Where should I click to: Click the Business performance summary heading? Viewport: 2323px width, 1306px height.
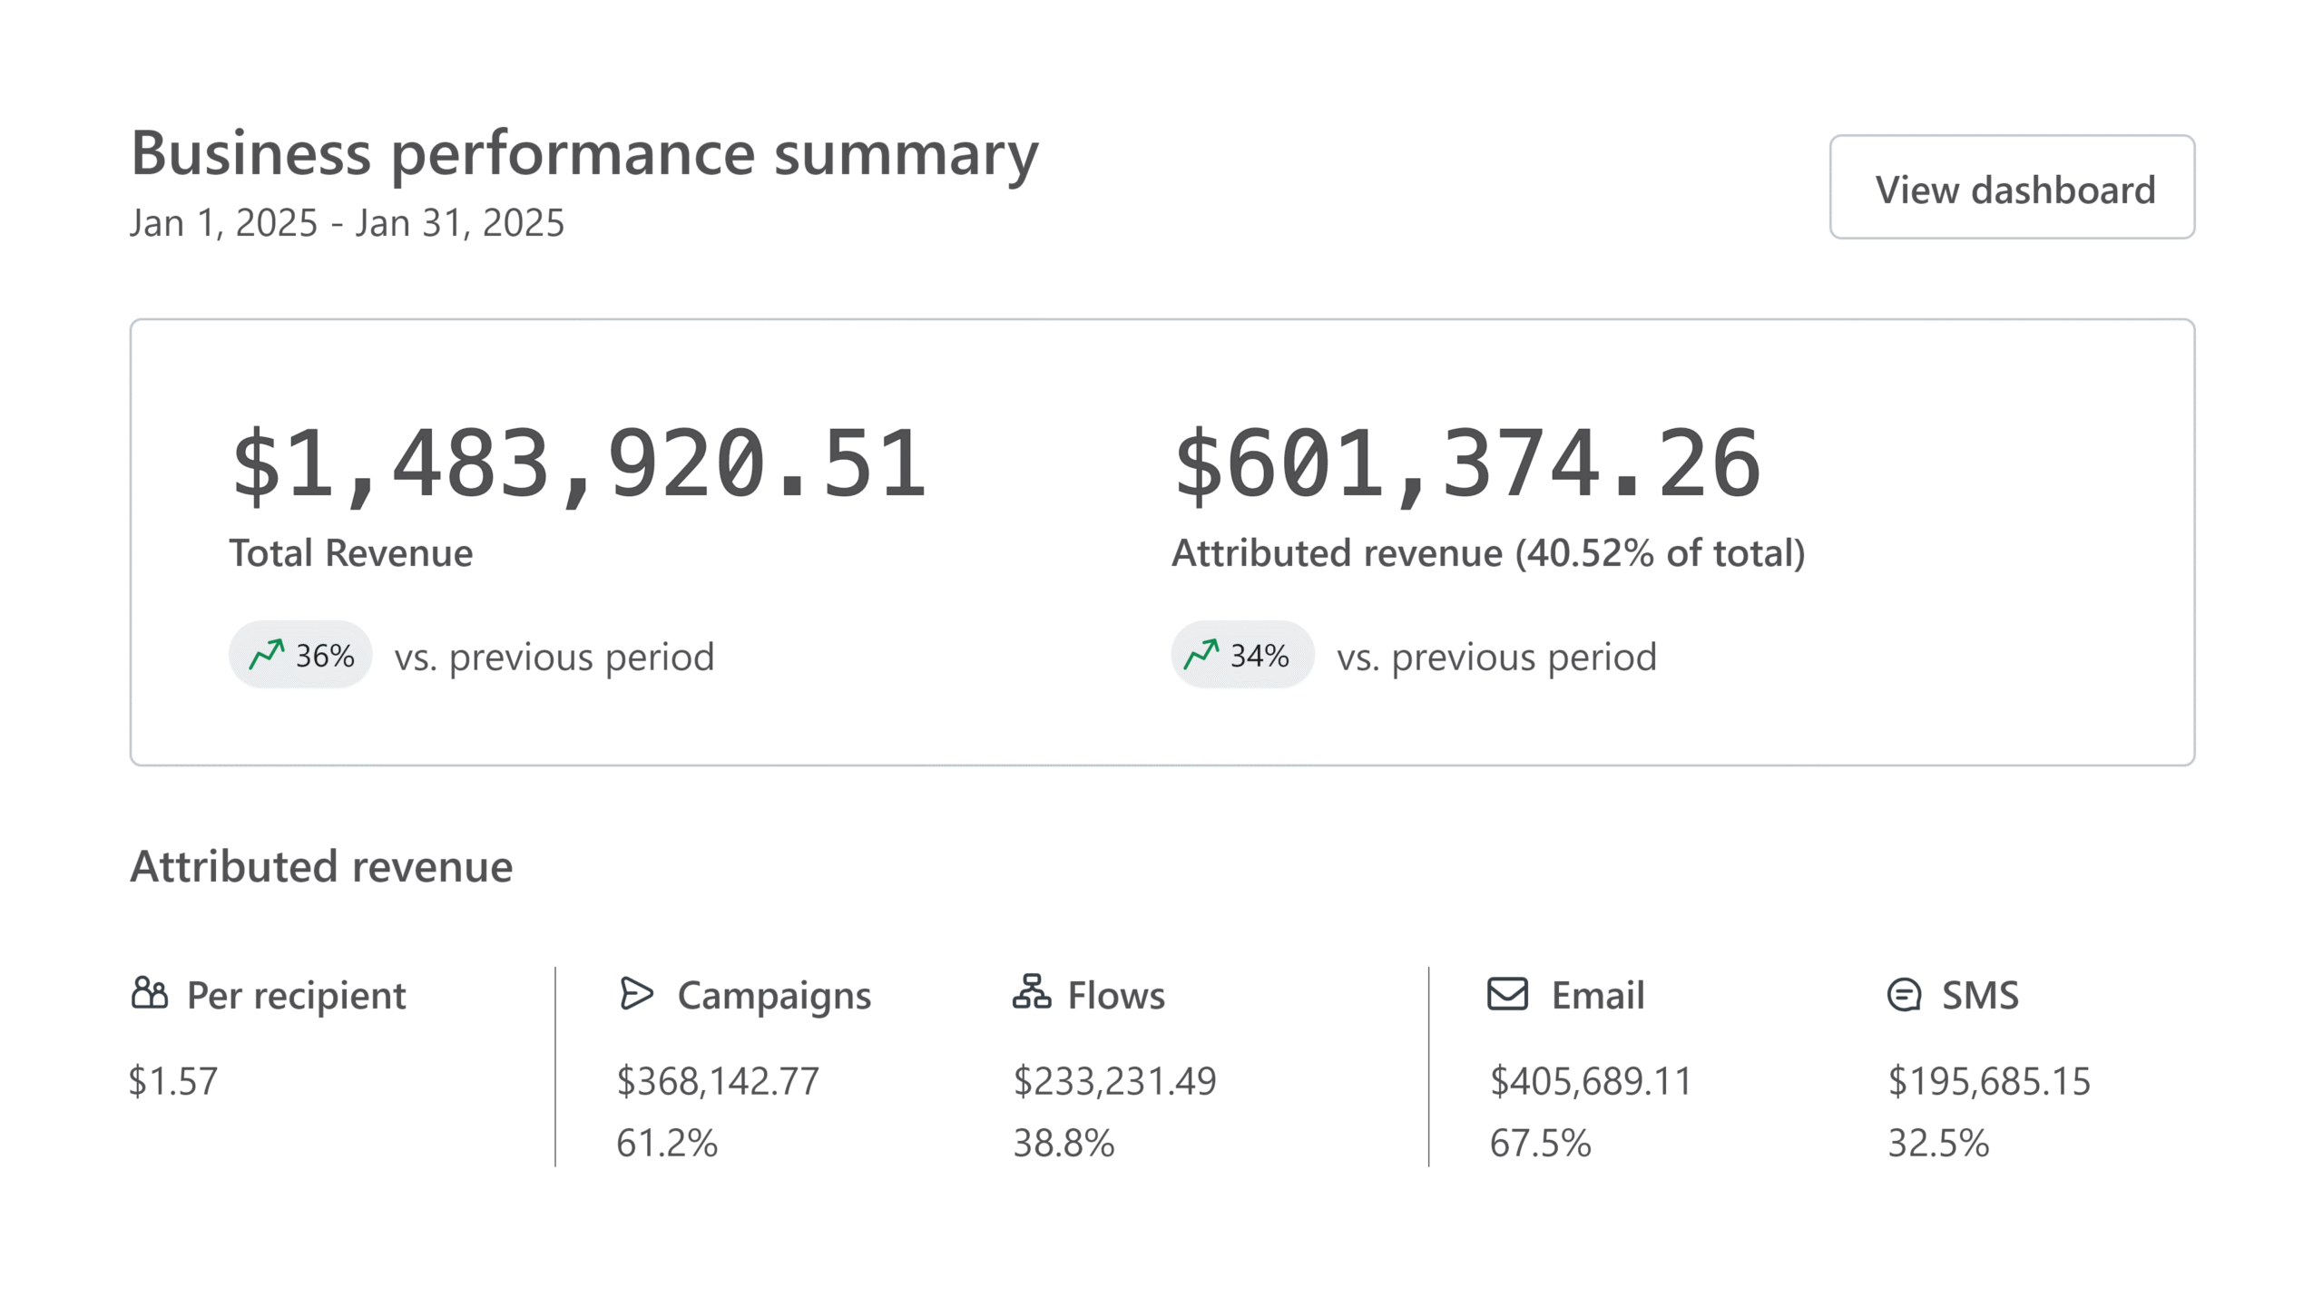(584, 152)
